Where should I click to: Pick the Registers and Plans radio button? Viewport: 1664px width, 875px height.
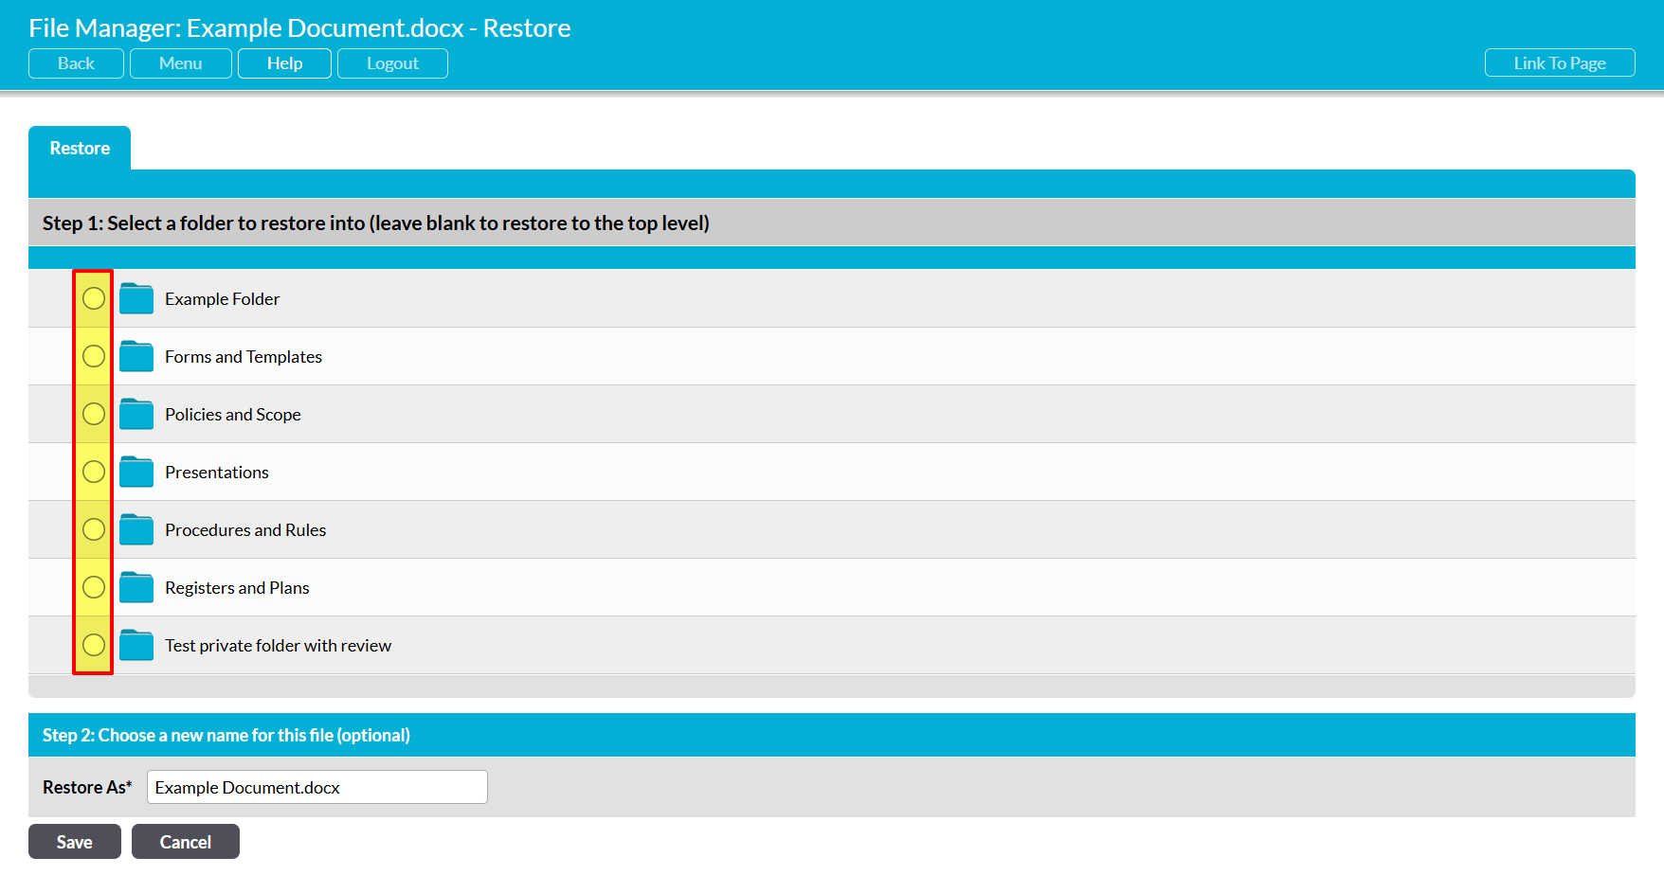coord(94,587)
